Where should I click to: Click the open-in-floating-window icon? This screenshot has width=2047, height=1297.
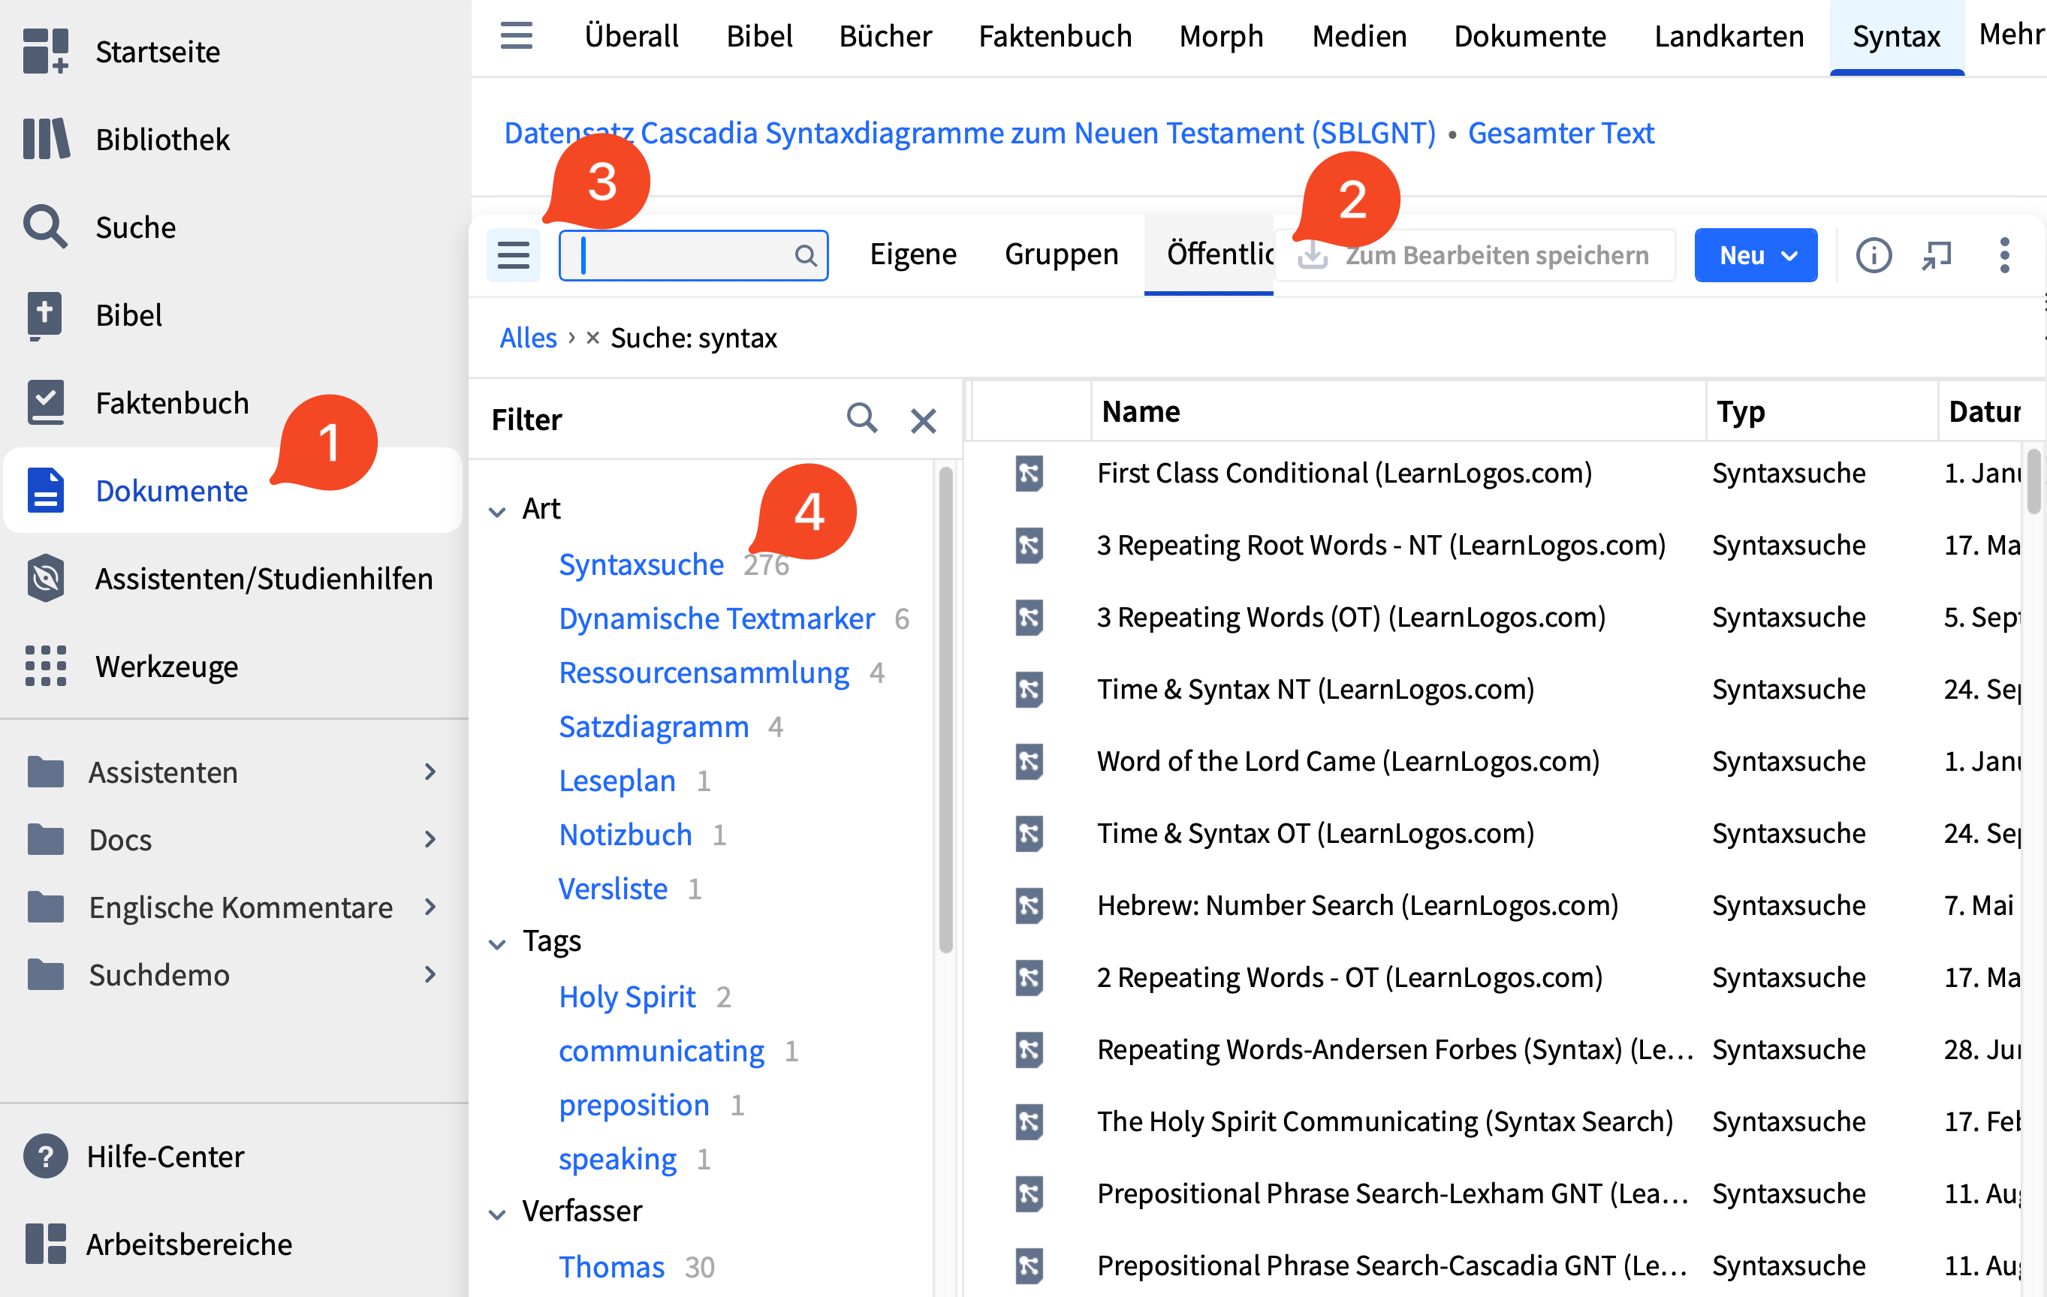[1937, 255]
